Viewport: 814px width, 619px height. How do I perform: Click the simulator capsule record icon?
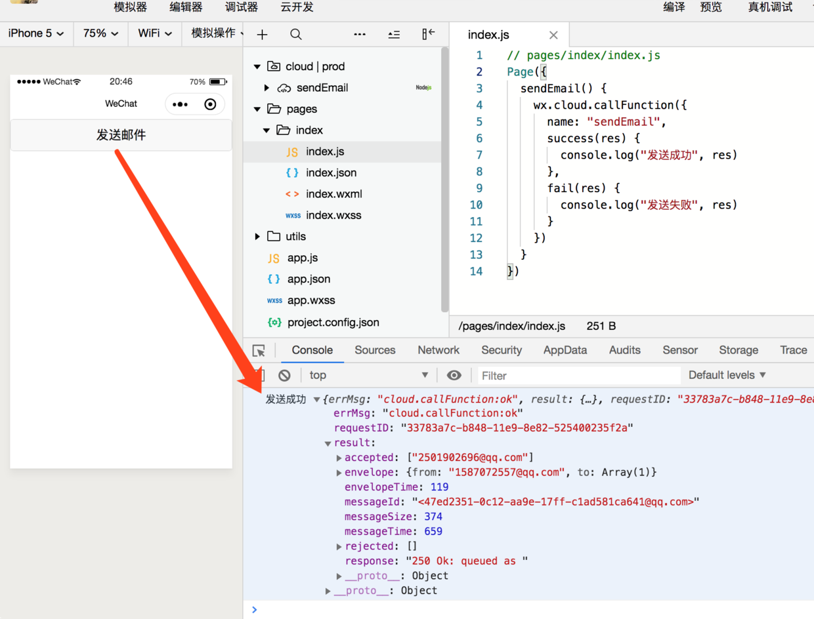pos(210,104)
